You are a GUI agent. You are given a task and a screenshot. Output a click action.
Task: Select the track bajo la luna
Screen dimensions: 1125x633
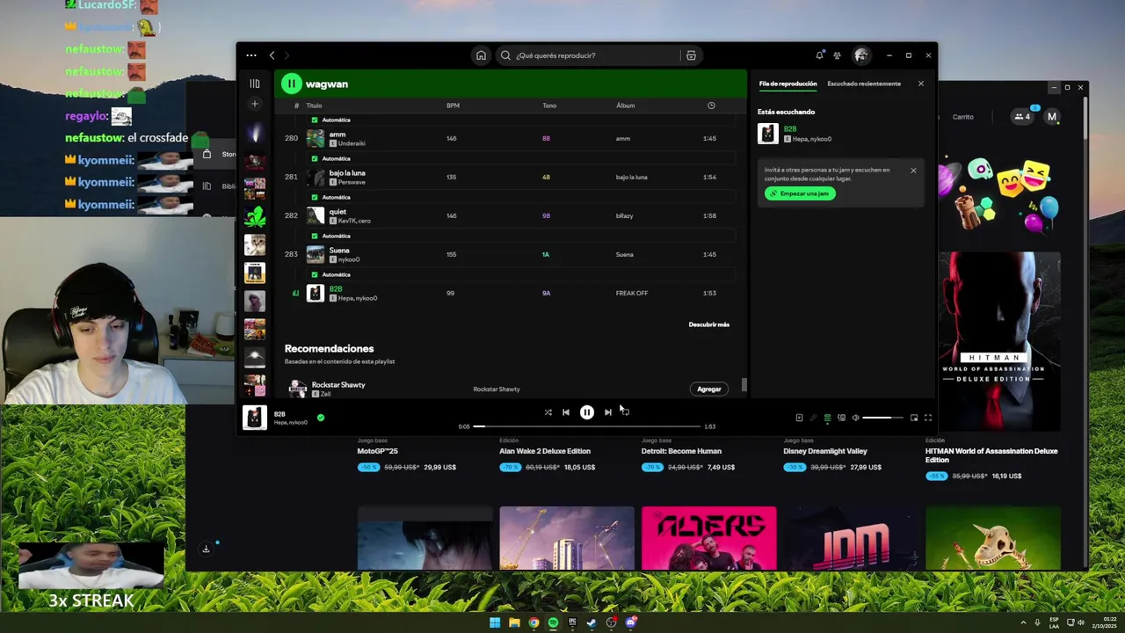pyautogui.click(x=509, y=177)
